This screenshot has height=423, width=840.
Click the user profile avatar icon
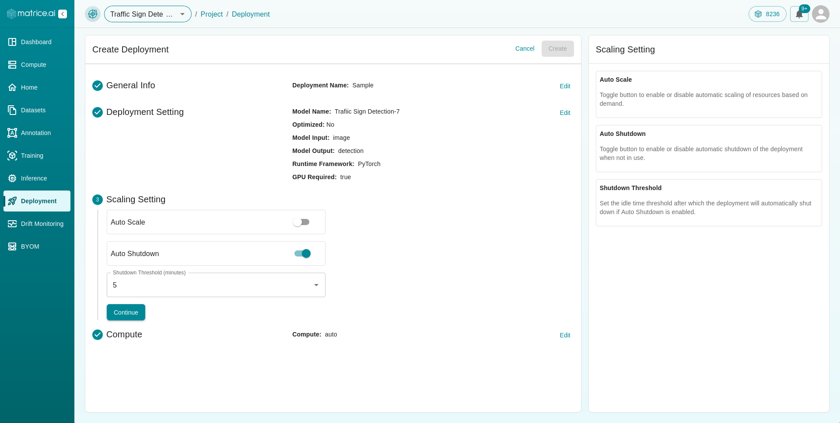pyautogui.click(x=820, y=14)
